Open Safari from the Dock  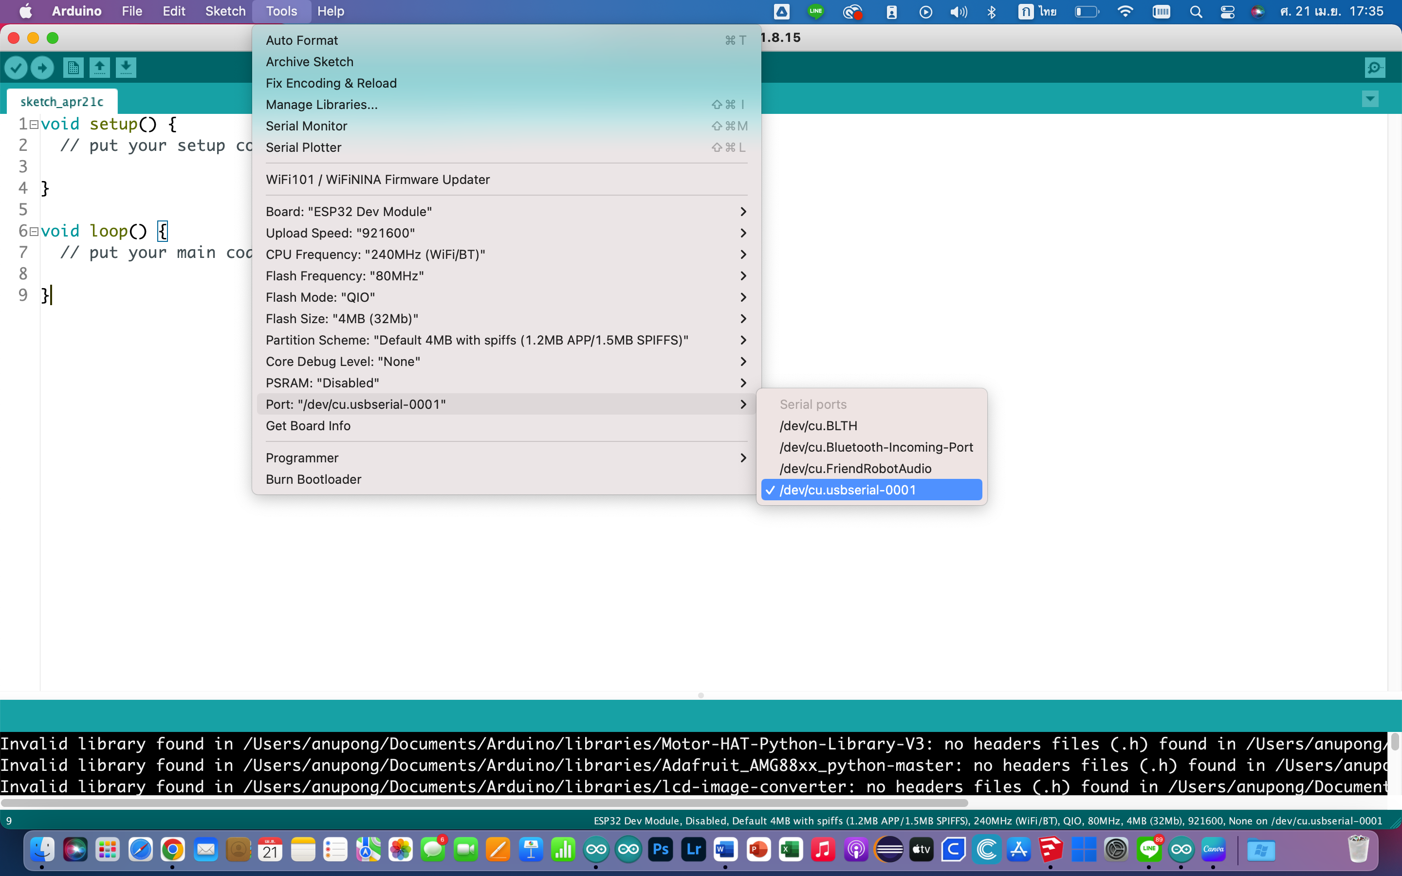[140, 850]
